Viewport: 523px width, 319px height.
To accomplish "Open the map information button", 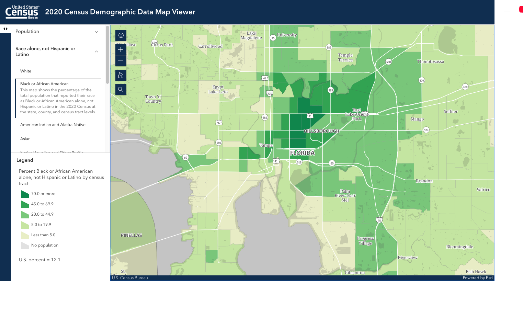I will (121, 35).
